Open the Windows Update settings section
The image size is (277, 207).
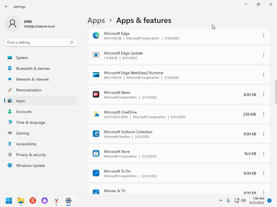(x=30, y=165)
